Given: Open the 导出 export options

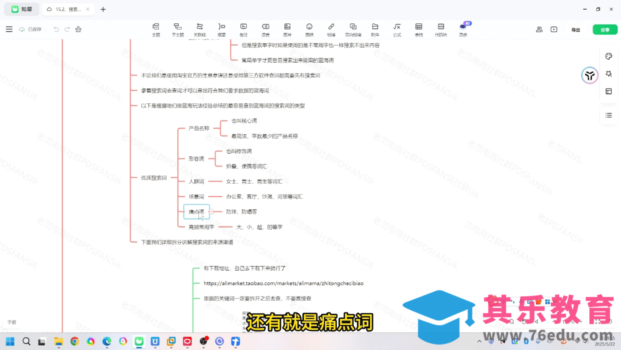Looking at the screenshot, I should click(575, 29).
